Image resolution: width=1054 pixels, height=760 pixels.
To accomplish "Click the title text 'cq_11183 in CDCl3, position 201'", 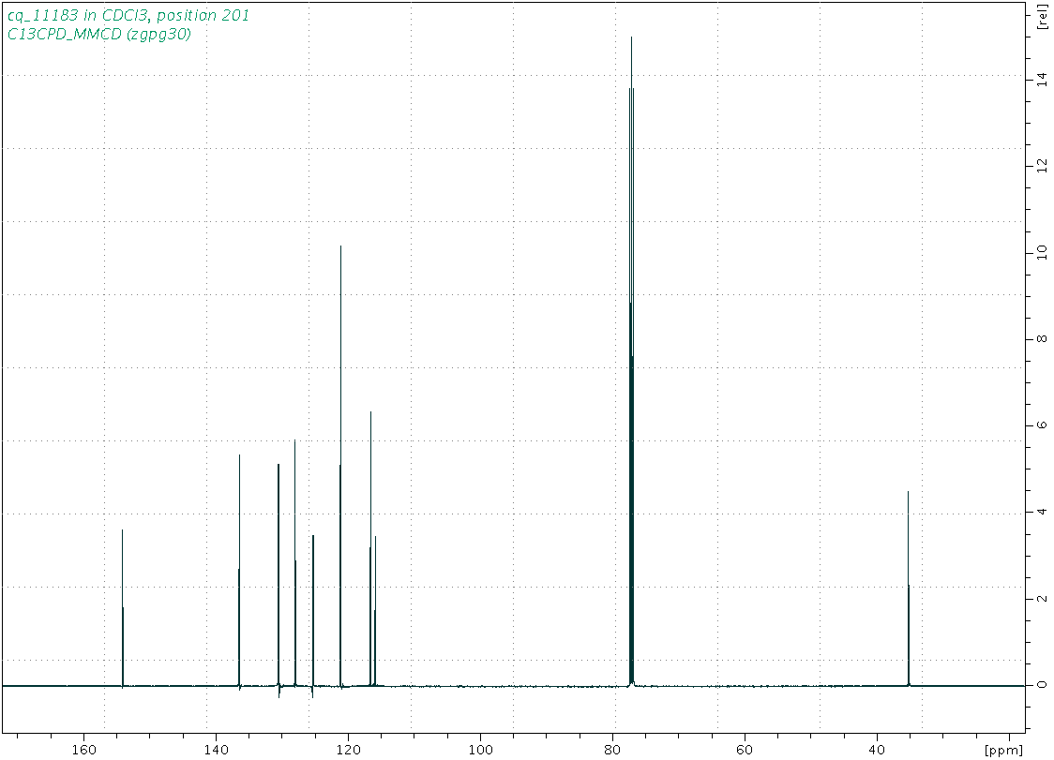I will click(128, 15).
